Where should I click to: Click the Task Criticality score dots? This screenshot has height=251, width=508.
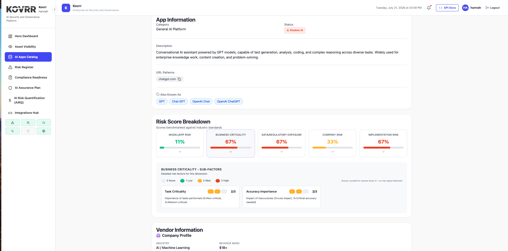click(217, 191)
